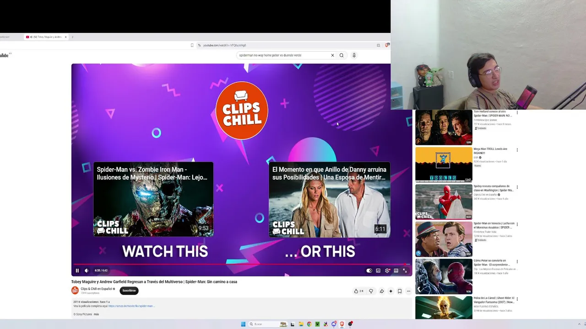Open the Clips & Chill en Español channel name
Viewport: 586px width, 329px height.
point(97,289)
